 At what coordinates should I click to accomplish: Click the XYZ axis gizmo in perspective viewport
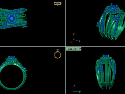click(x=75, y=38)
